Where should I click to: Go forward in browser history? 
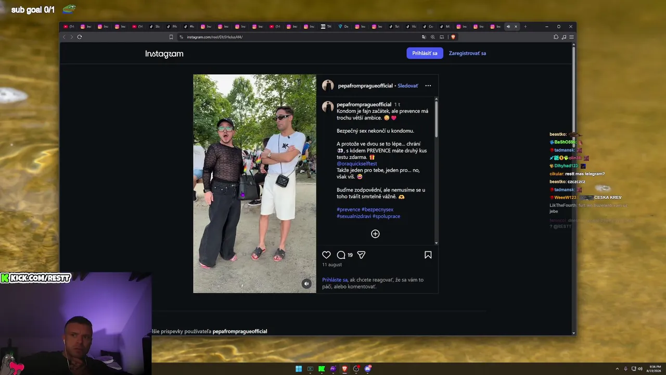click(72, 37)
